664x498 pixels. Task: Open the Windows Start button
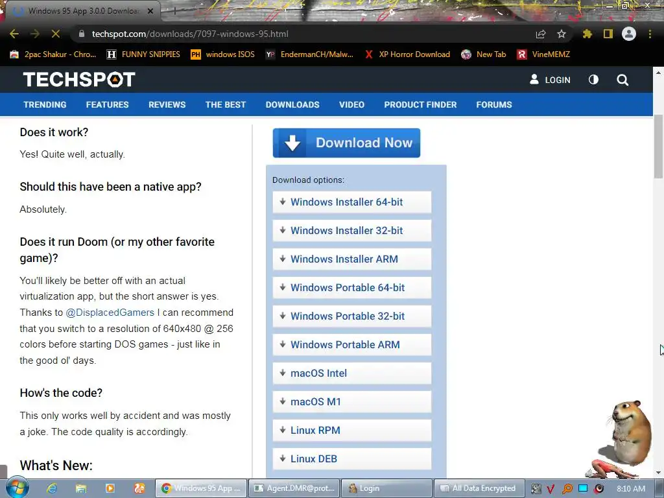(18, 488)
